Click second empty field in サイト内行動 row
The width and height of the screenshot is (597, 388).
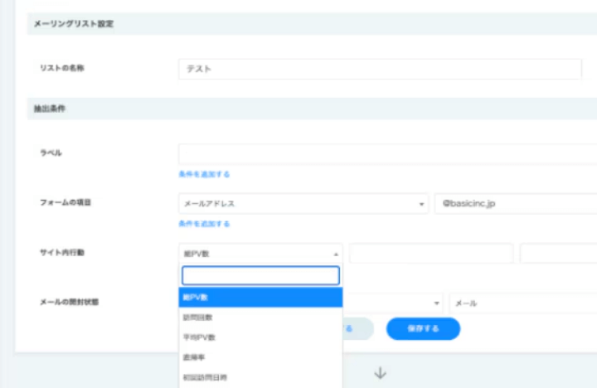558,254
